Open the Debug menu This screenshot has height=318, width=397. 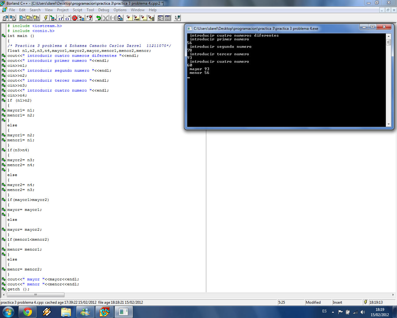[103, 10]
